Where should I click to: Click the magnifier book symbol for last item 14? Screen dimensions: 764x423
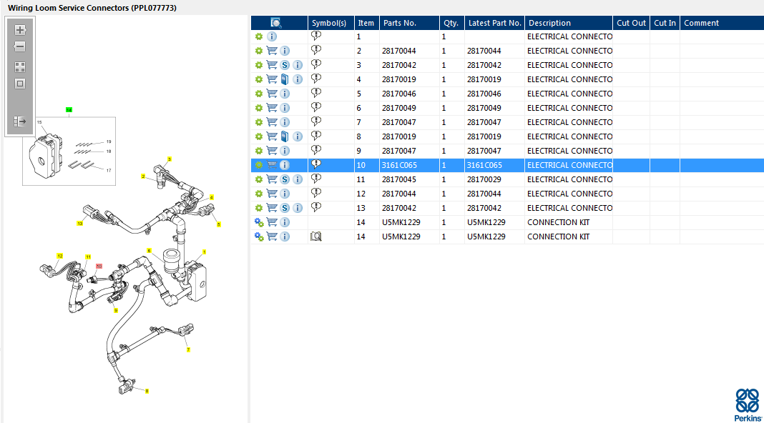316,237
